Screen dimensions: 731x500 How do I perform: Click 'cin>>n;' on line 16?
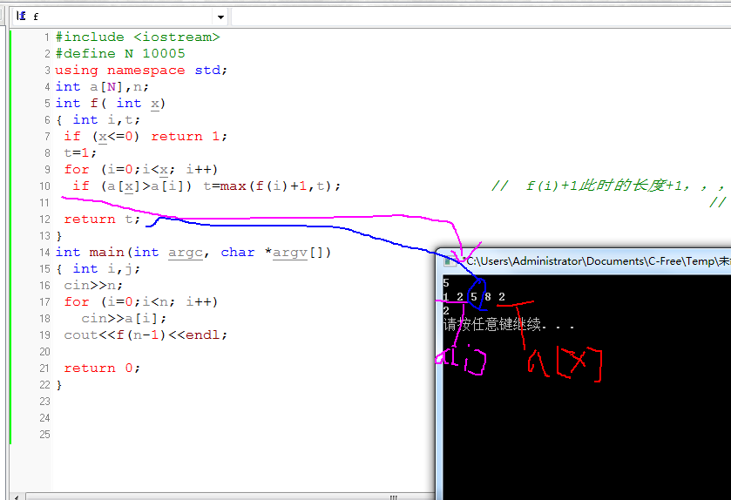[93, 285]
